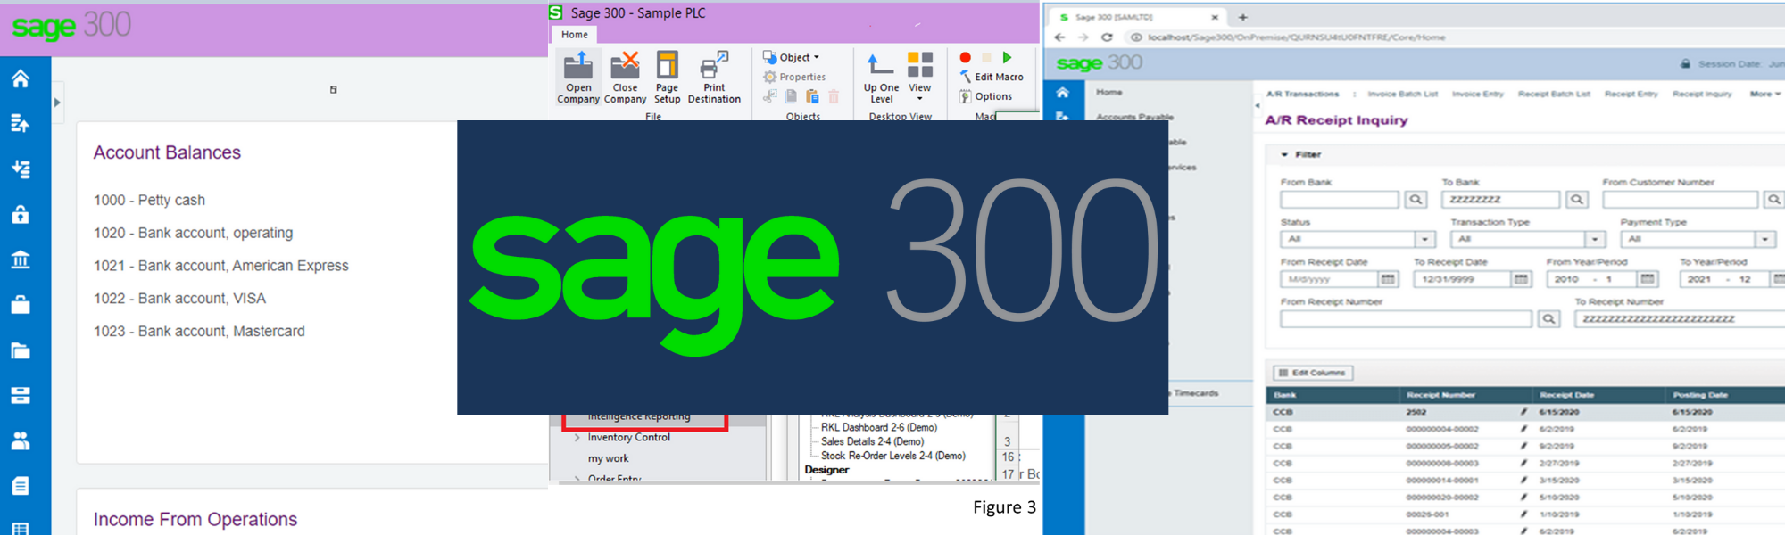
Task: Start macro recording with the red record button
Action: [965, 57]
